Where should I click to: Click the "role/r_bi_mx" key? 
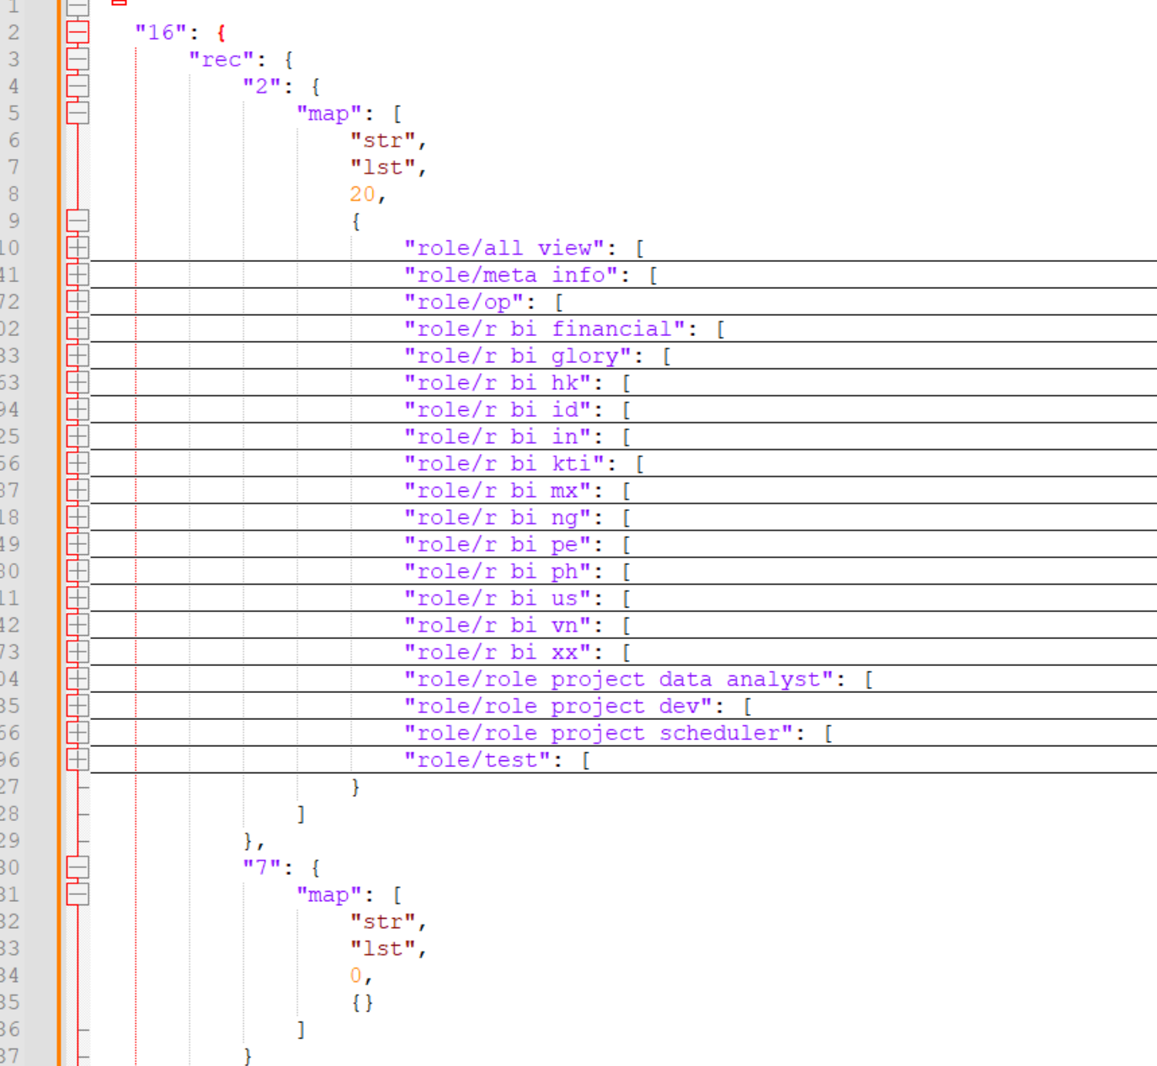[x=498, y=490]
